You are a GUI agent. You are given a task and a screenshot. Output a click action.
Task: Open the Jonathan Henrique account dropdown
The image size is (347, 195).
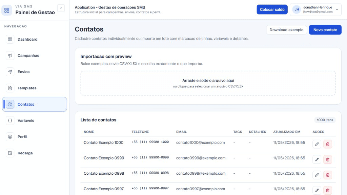click(x=315, y=9)
